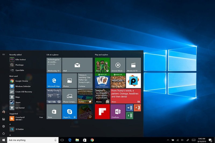The height and width of the screenshot is (143, 215).
Task: Open network Wi-Fi icon in system tray
Action: 178,140
